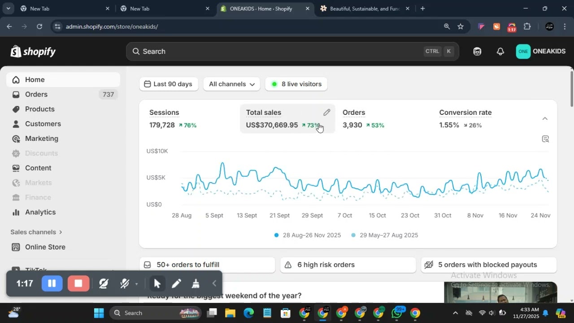
Task: Toggle the recorder webcam off icon
Action: (x=104, y=283)
